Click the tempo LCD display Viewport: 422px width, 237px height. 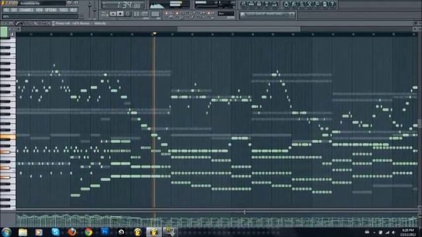pyautogui.click(x=140, y=14)
